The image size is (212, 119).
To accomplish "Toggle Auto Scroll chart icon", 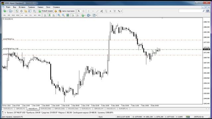I will click(73, 15).
